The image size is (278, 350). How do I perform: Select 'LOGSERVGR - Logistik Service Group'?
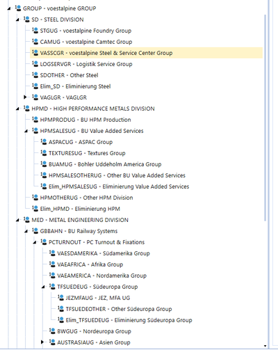pos(86,64)
